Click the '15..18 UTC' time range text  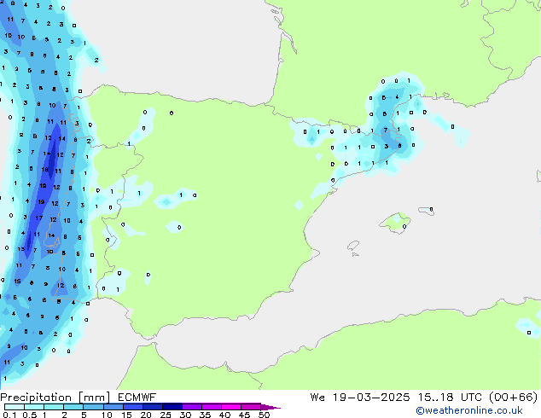click(450, 398)
